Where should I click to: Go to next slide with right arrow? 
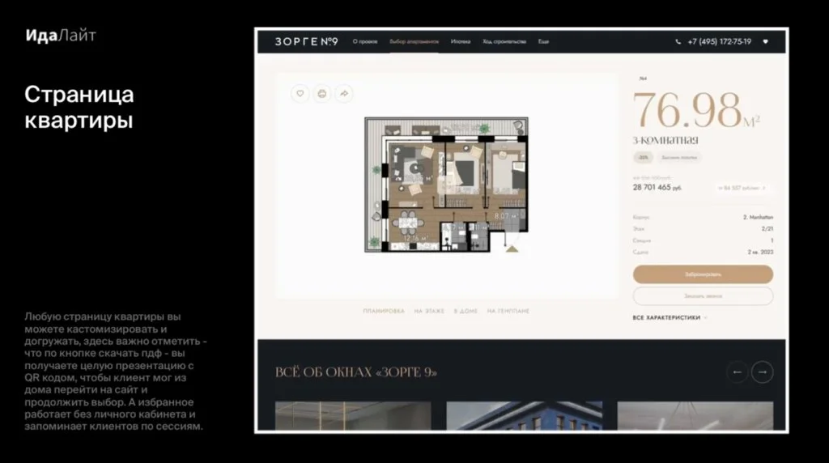(762, 372)
